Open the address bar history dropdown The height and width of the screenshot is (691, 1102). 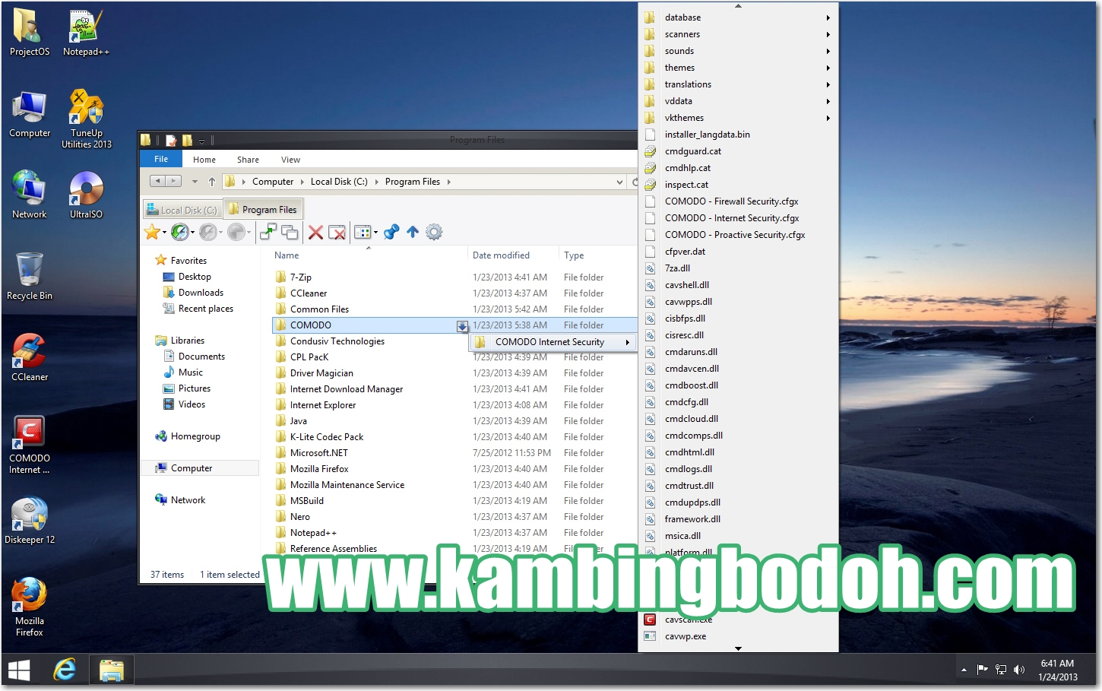[620, 182]
